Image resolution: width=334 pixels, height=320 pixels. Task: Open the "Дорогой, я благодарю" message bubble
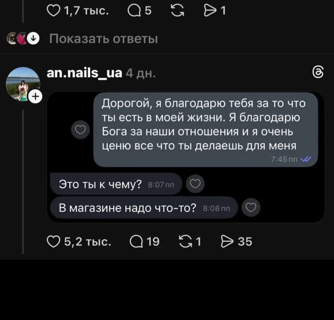[x=205, y=129]
